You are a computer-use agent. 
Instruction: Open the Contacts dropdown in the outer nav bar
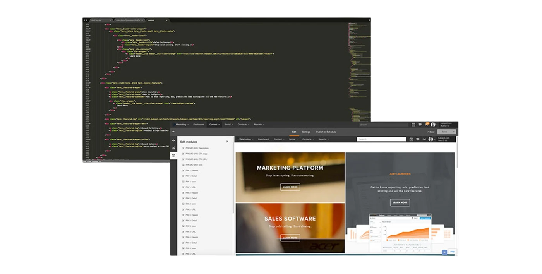tap(243, 125)
